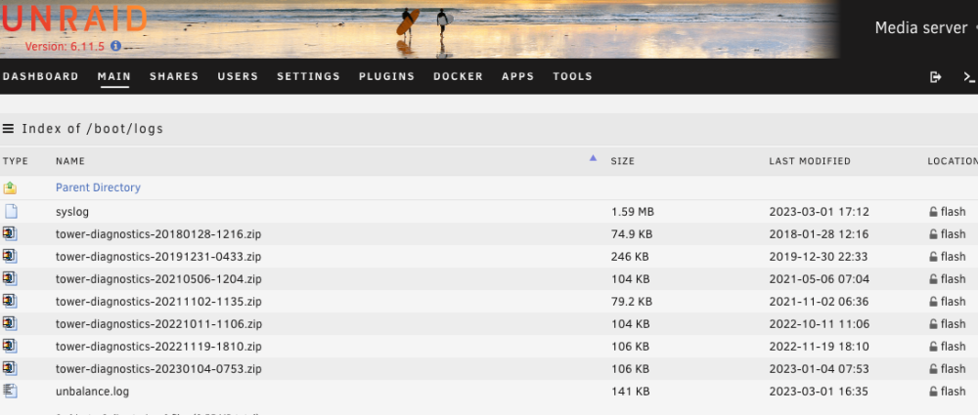Go to the Settings tab
978x415 pixels.
click(309, 76)
